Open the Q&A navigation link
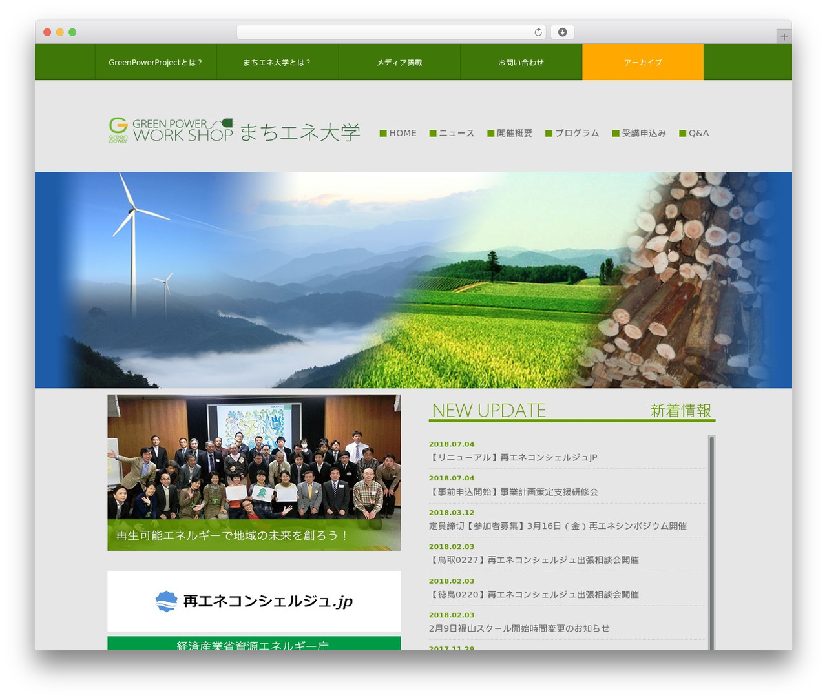Image resolution: width=827 pixels, height=700 pixels. point(694,133)
